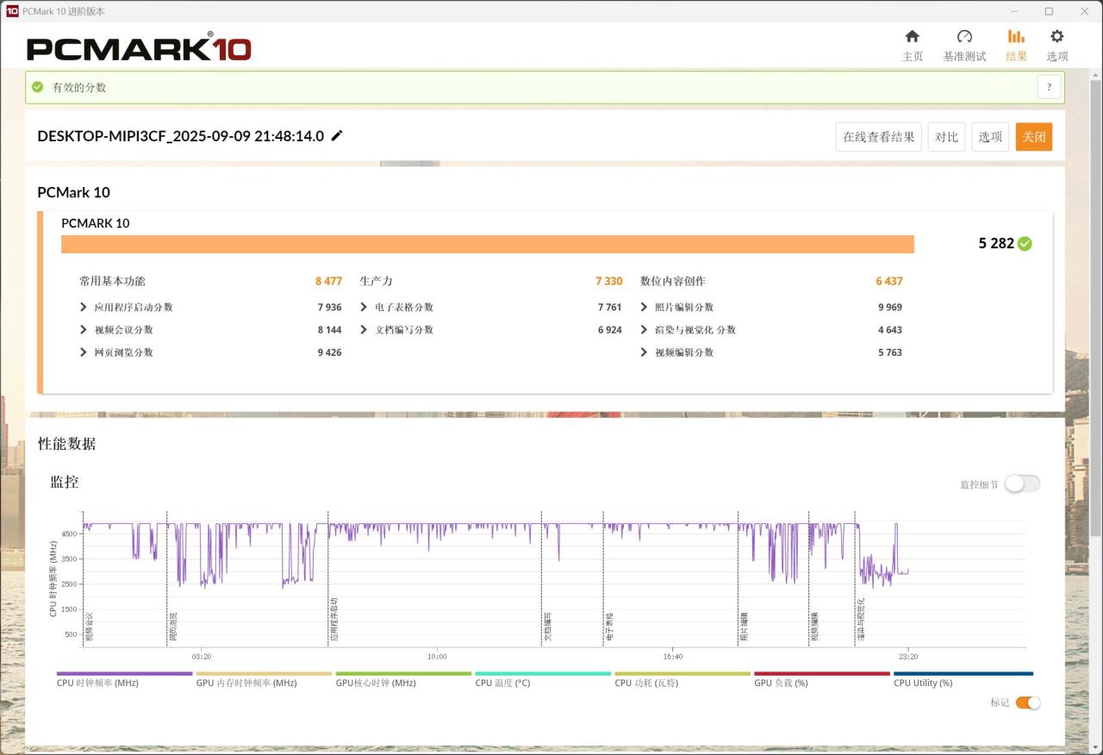Click the 在线查看结果 button
1103x755 pixels.
[879, 136]
